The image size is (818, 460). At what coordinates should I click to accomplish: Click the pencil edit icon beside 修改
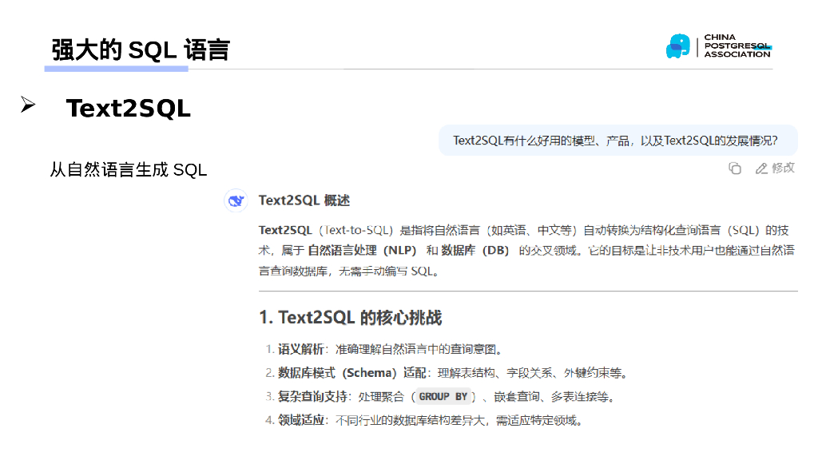pos(761,168)
